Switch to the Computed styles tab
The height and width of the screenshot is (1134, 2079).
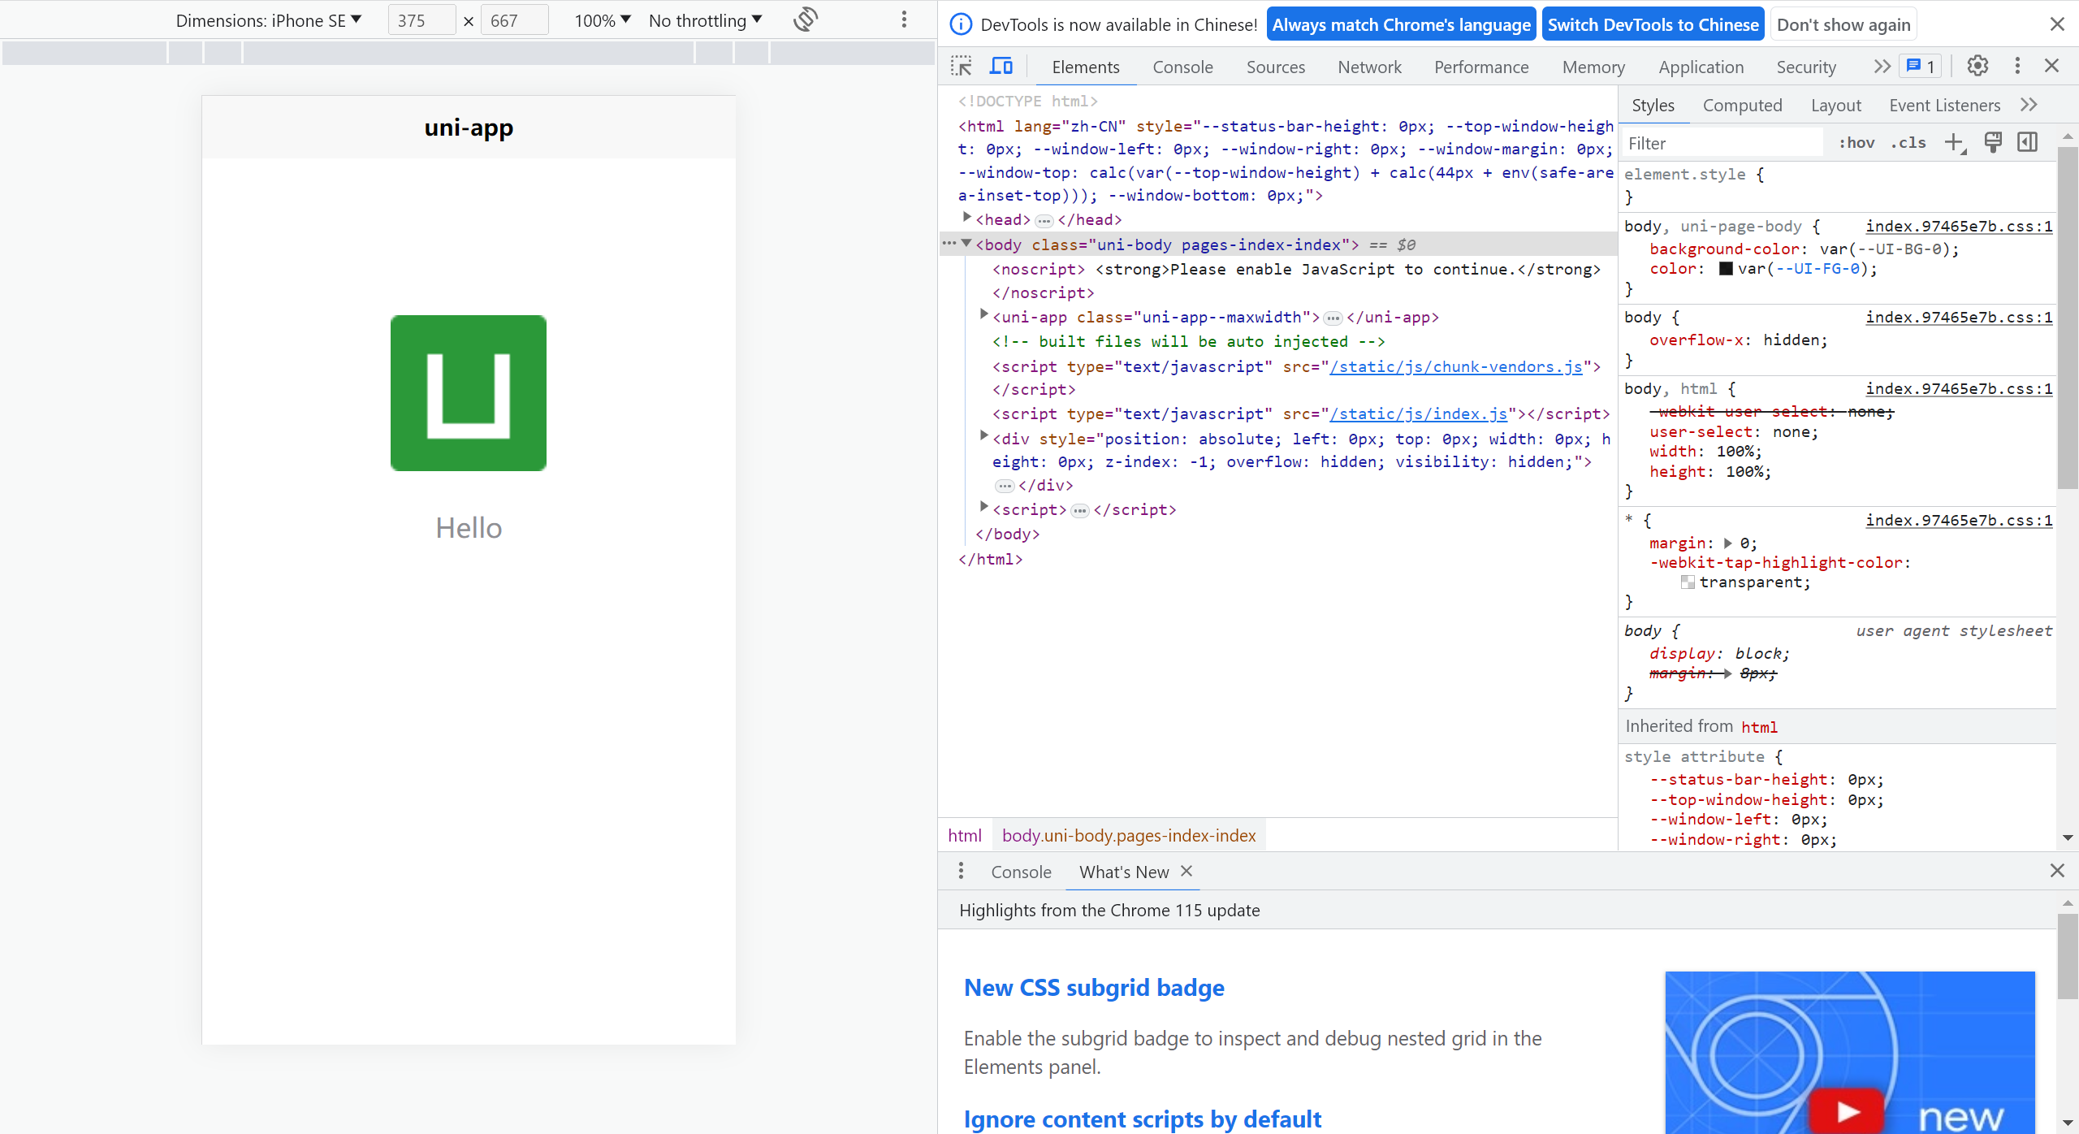pyautogui.click(x=1742, y=105)
